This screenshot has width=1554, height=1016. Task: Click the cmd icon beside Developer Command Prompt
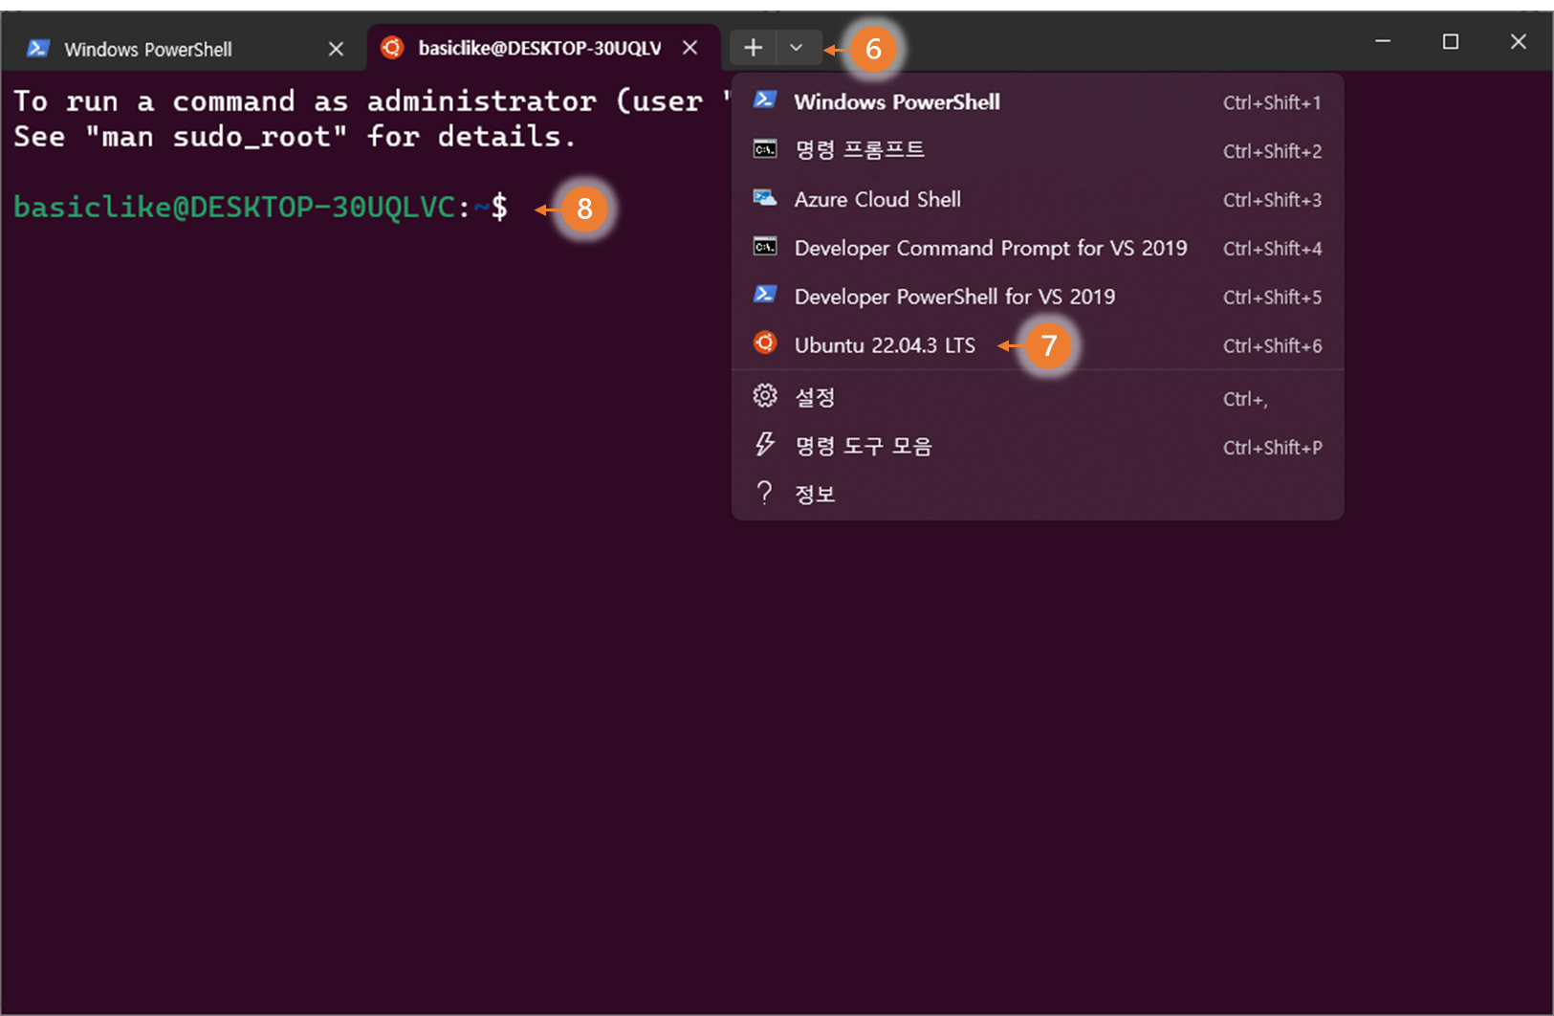pyautogui.click(x=765, y=247)
